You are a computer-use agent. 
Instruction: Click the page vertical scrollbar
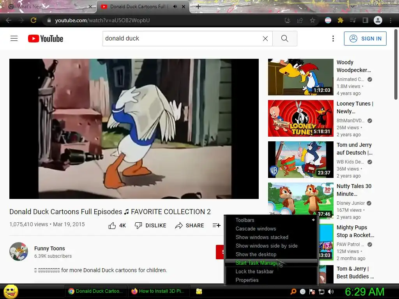396,65
